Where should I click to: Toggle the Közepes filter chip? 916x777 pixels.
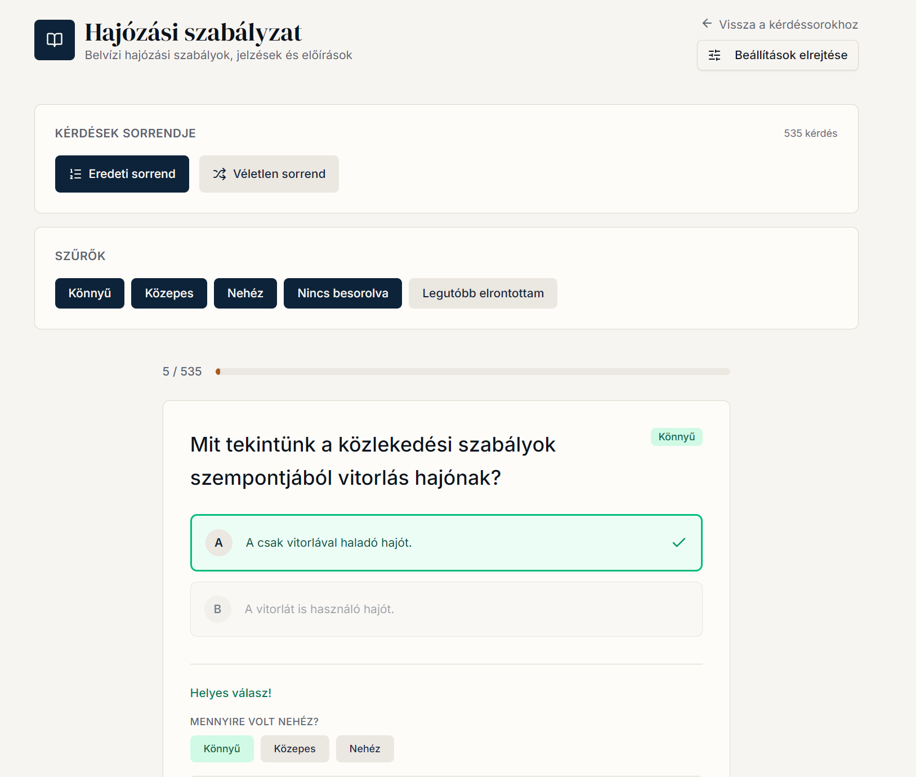point(169,293)
